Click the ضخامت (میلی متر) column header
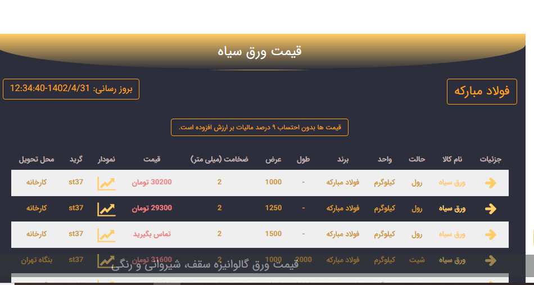 click(219, 160)
